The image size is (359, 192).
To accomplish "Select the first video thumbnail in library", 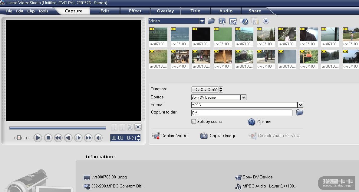I will 158,34.
